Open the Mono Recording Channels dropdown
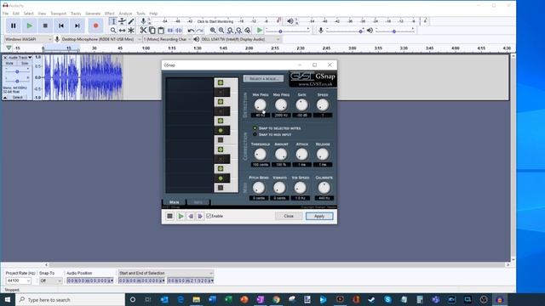The width and height of the screenshot is (545, 306). [x=167, y=39]
